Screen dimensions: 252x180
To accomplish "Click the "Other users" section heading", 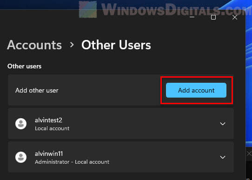I will coord(25,66).
